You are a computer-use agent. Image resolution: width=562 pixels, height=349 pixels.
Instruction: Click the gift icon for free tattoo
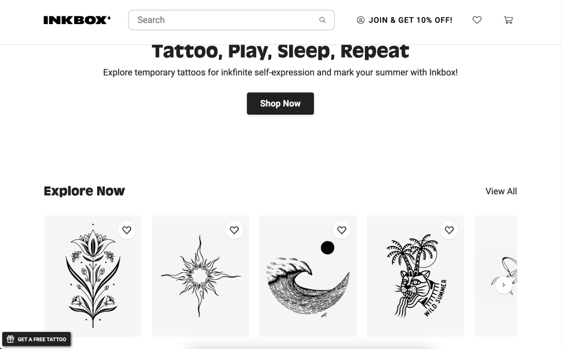10,339
